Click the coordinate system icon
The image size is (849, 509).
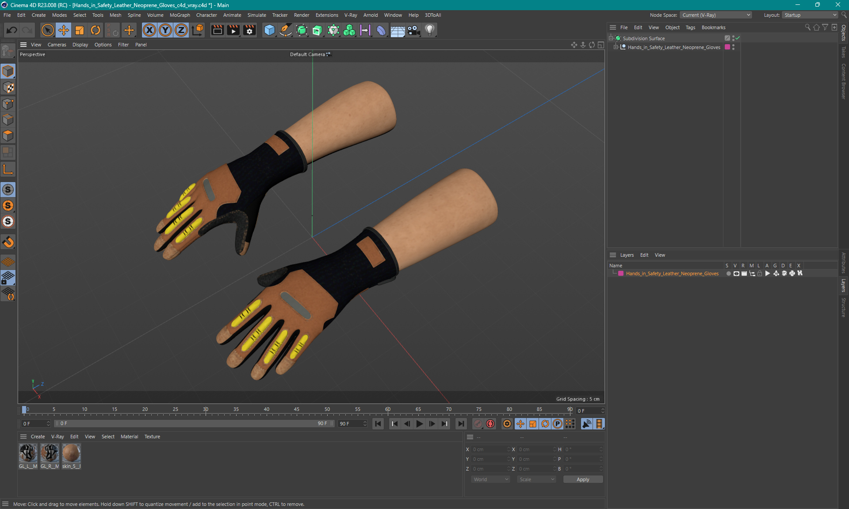tap(198, 30)
